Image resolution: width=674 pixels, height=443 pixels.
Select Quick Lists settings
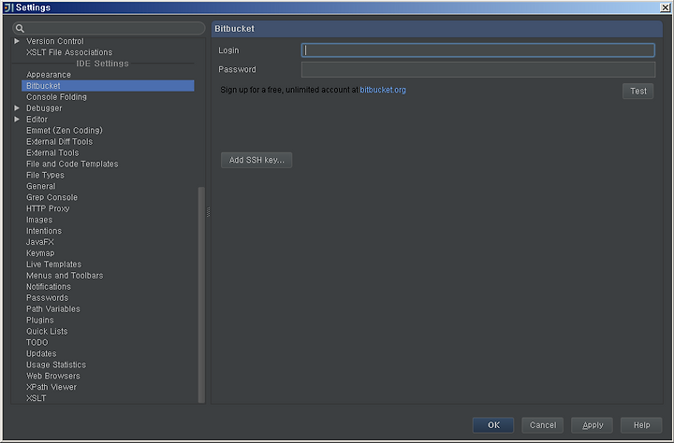tap(47, 332)
